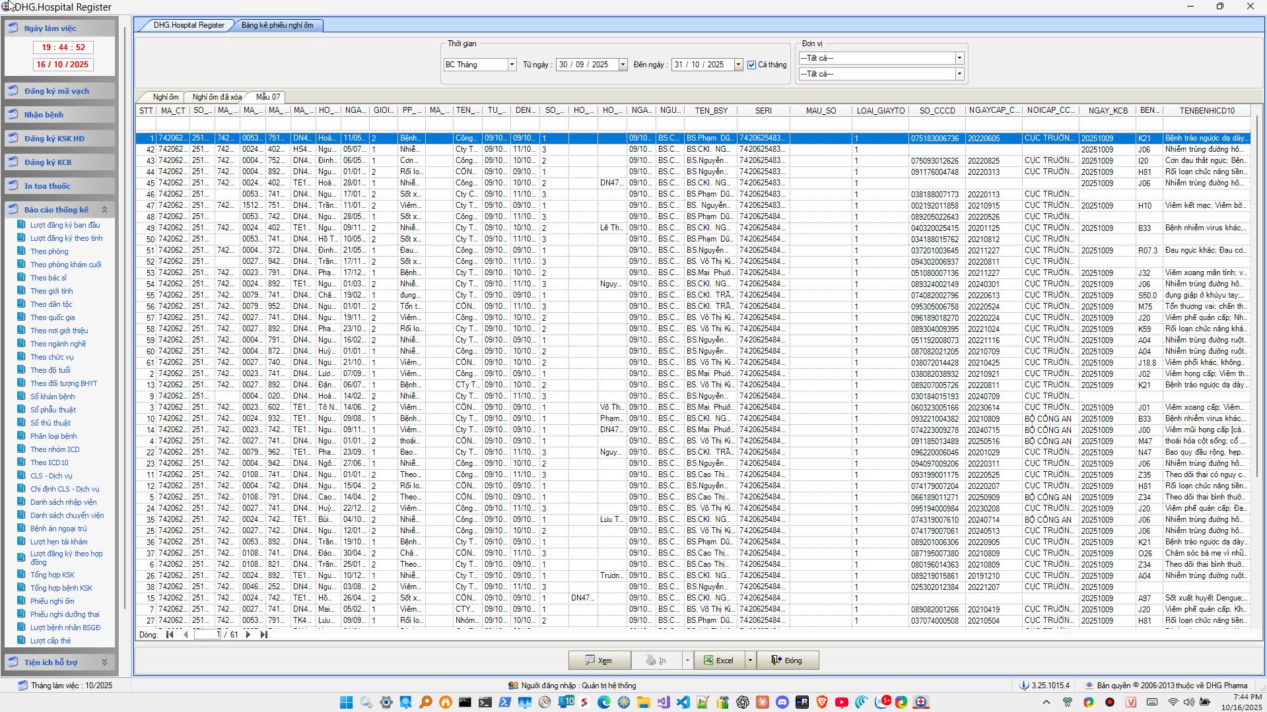
Task: Click the In print button
Action: pos(656,661)
